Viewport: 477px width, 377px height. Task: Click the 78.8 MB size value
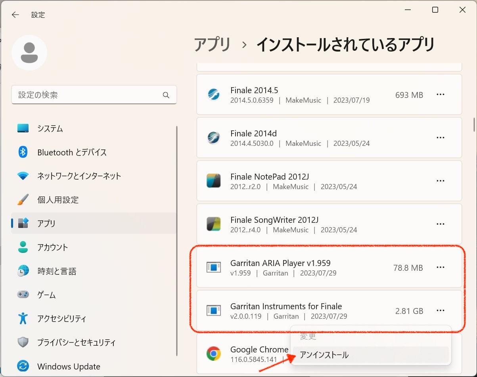[x=408, y=268]
